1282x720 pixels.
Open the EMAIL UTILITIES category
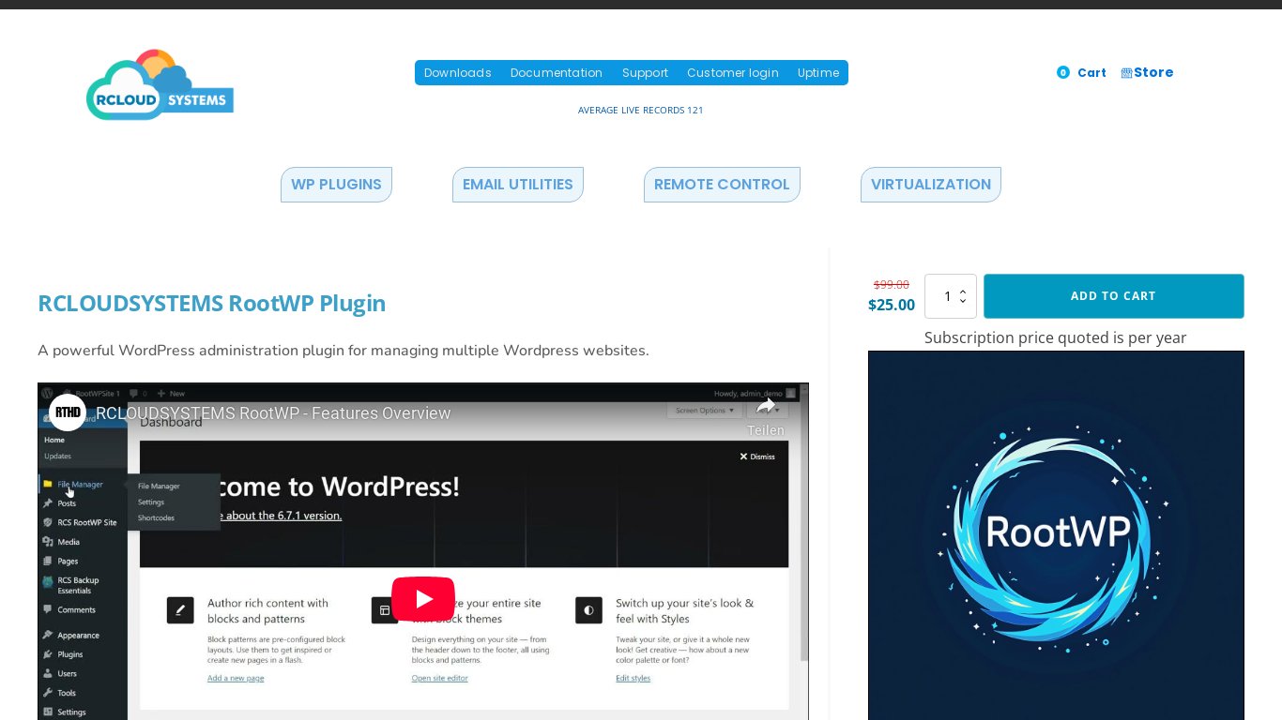click(x=518, y=185)
